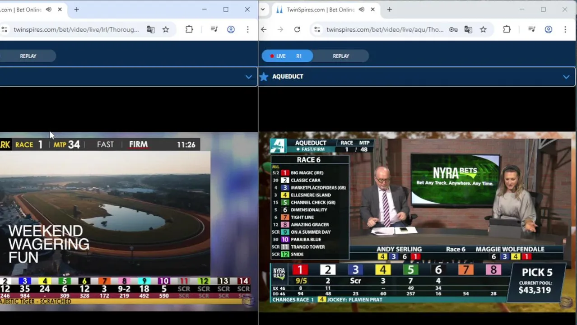
Task: Open Chrome menu in right window
Action: point(565,29)
